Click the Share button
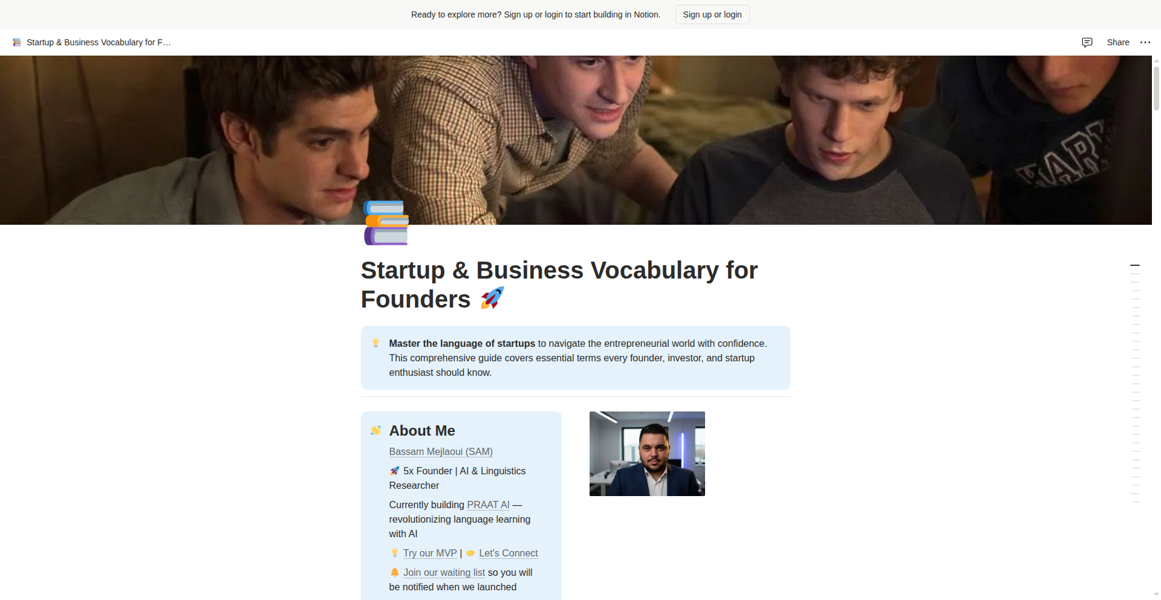The image size is (1161, 600). (1117, 42)
